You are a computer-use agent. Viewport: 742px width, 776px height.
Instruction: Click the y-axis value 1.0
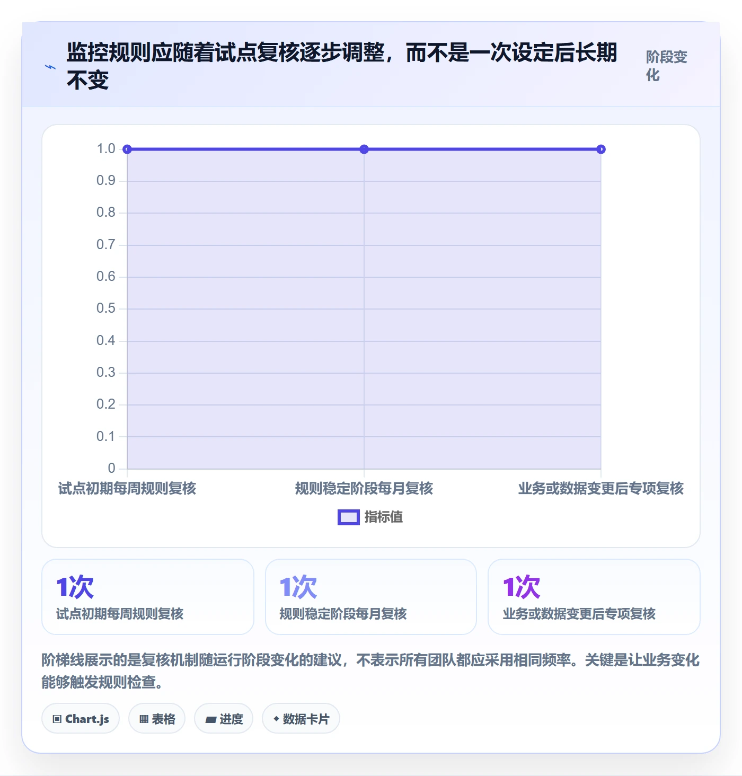tap(106, 149)
